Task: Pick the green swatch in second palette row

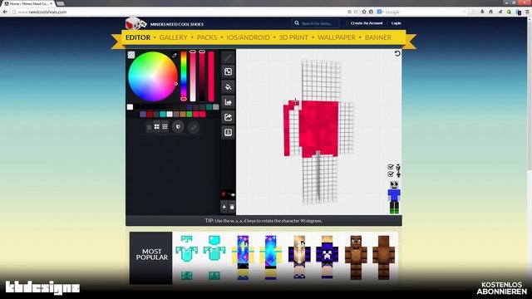Action: pos(190,115)
